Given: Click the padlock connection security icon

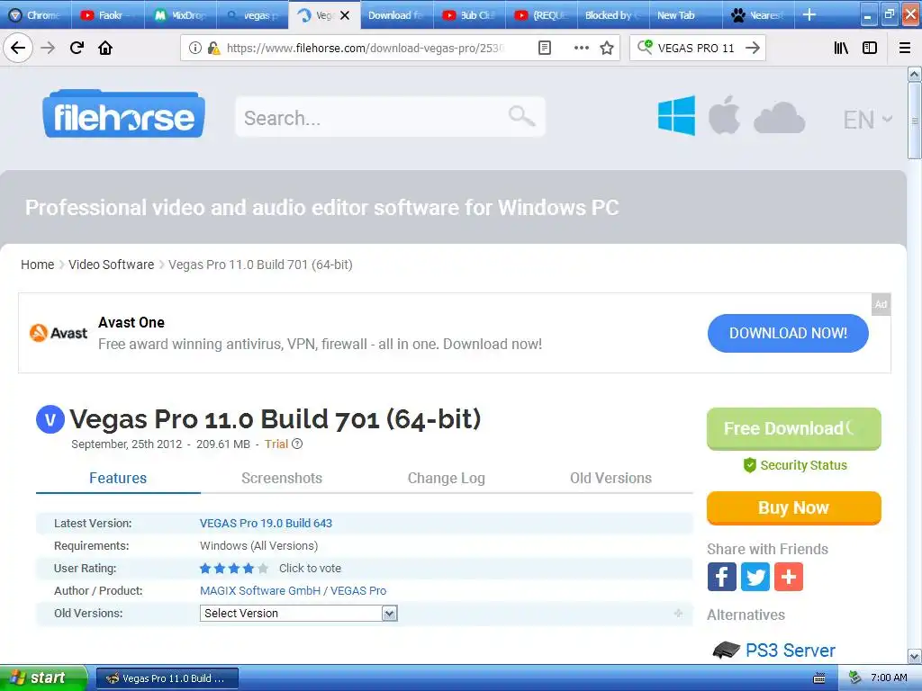Looking at the screenshot, I should (214, 48).
